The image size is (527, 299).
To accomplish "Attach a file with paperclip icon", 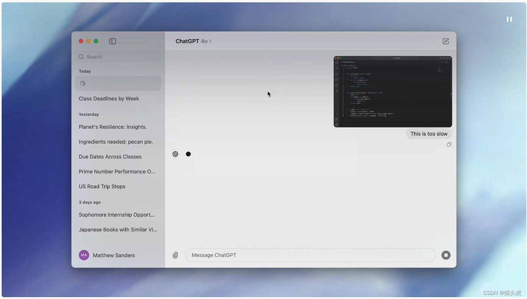I will 175,255.
